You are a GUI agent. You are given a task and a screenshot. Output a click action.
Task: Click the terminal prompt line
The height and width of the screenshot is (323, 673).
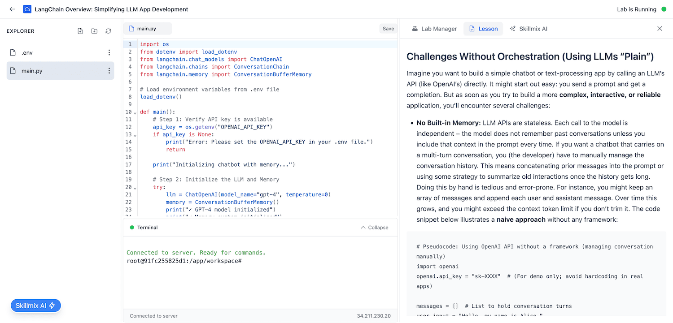tap(184, 261)
